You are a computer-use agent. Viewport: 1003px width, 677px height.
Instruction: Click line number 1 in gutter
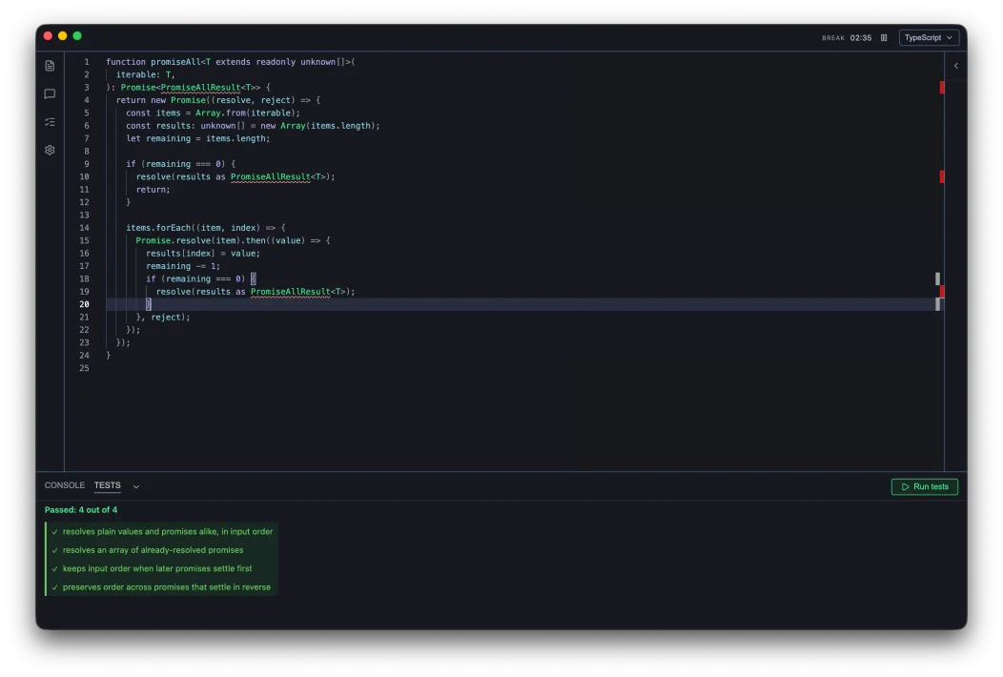pyautogui.click(x=87, y=62)
